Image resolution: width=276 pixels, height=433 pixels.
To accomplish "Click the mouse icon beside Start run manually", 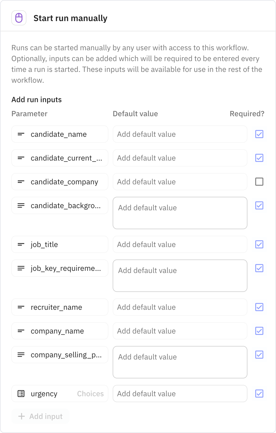I will (x=19, y=18).
